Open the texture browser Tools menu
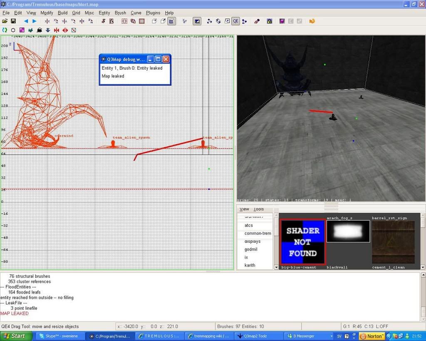The height and width of the screenshot is (341, 426). 258,209
